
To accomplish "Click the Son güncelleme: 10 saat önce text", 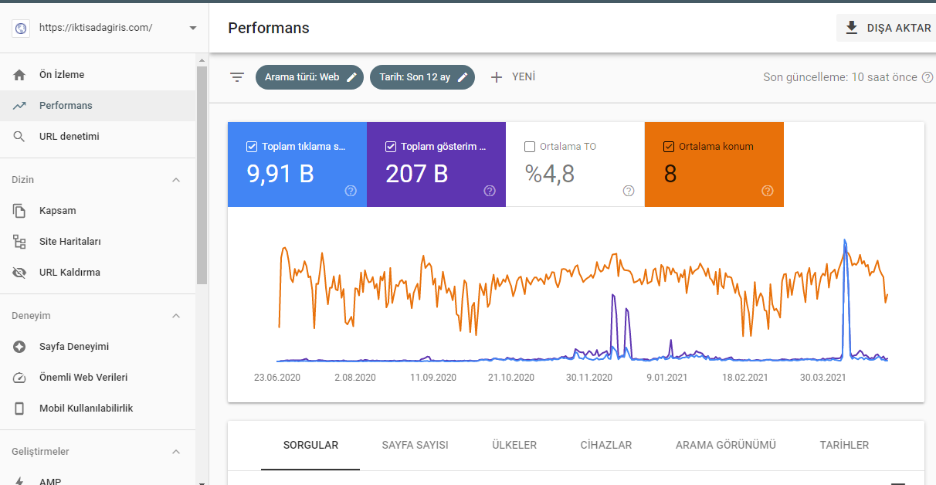I will pyautogui.click(x=840, y=77).
